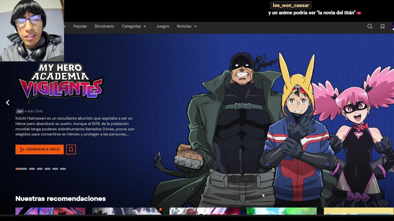Expand the Noticias dropdown
The width and height of the screenshot is (394, 221).
pos(187,26)
